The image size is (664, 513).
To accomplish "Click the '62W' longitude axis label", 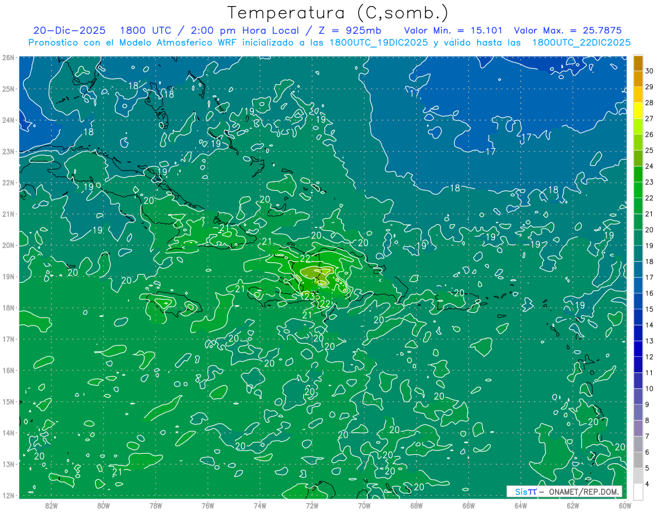I will tap(573, 505).
